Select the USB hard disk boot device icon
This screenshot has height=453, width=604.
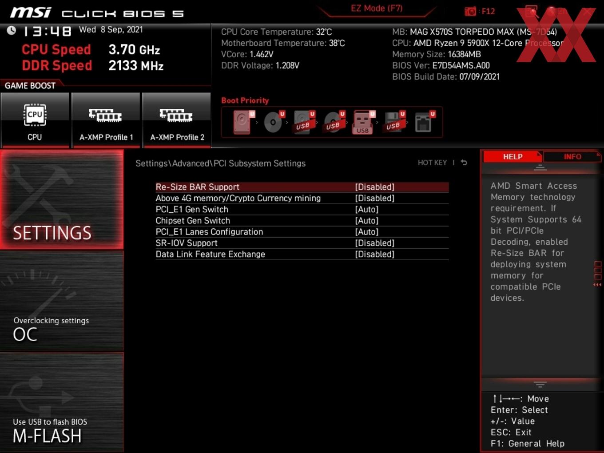304,122
